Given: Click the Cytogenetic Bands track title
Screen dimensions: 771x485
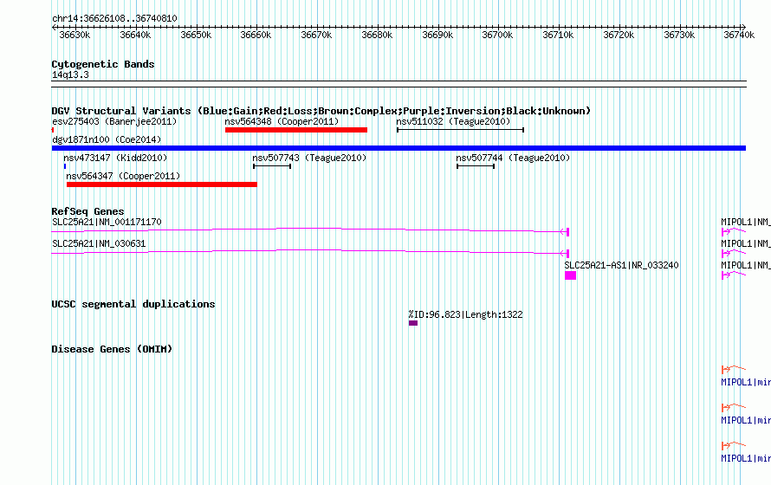Looking at the screenshot, I should tap(103, 64).
